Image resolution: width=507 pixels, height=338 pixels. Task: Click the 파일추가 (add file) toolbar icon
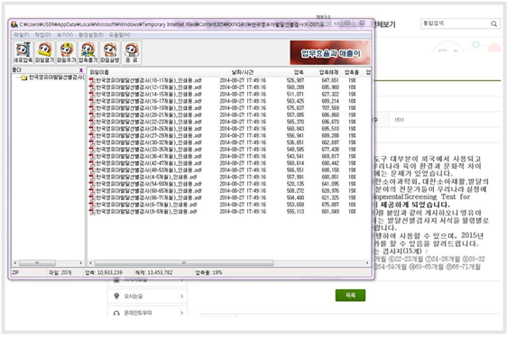click(x=66, y=52)
